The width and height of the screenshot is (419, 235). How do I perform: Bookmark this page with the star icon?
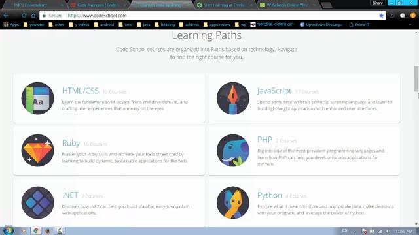(381, 16)
